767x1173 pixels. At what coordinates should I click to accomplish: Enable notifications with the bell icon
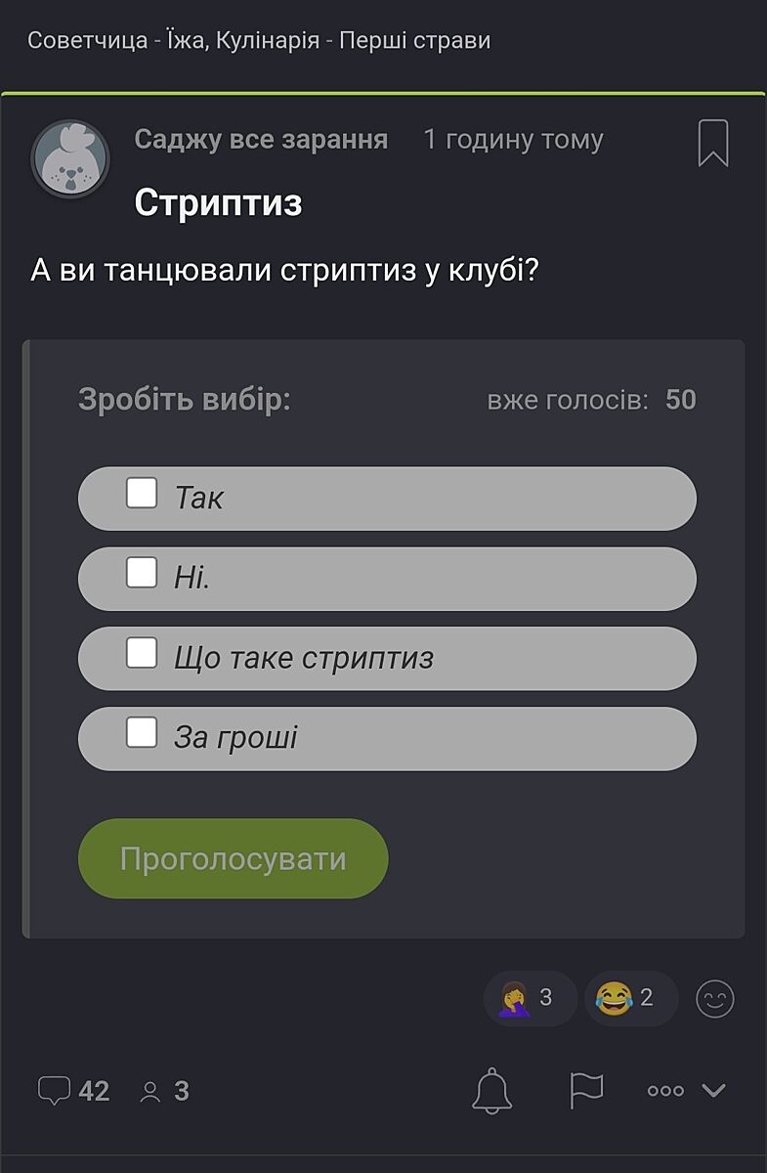click(491, 1090)
